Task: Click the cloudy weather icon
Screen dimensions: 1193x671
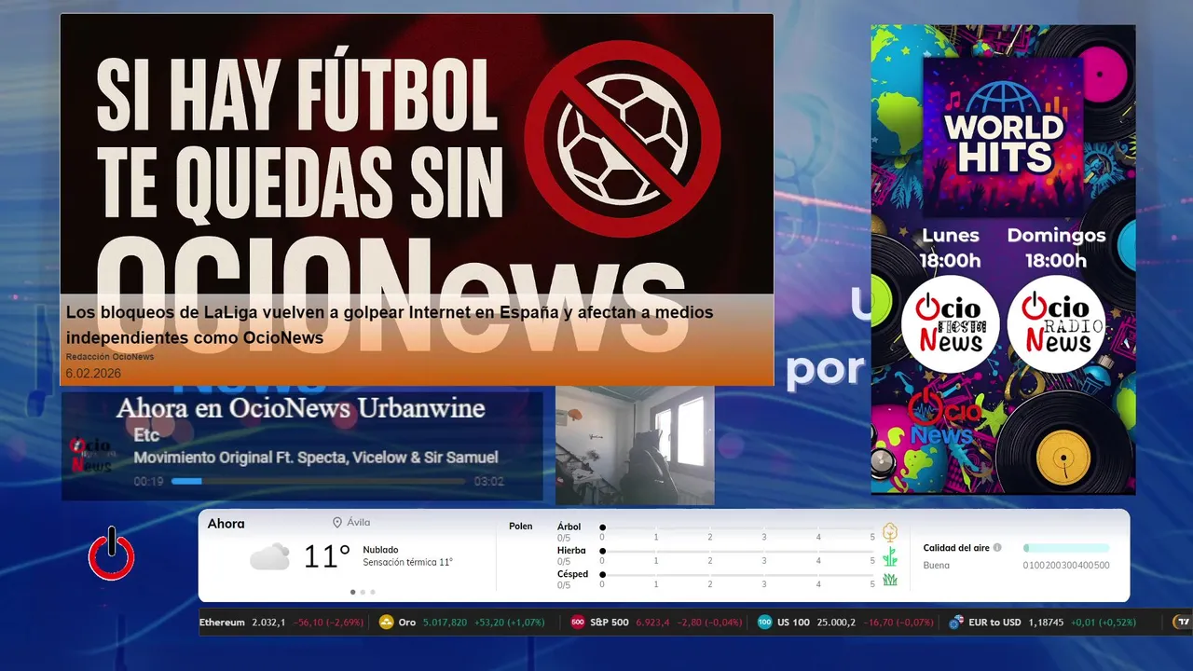Action: pos(269,557)
